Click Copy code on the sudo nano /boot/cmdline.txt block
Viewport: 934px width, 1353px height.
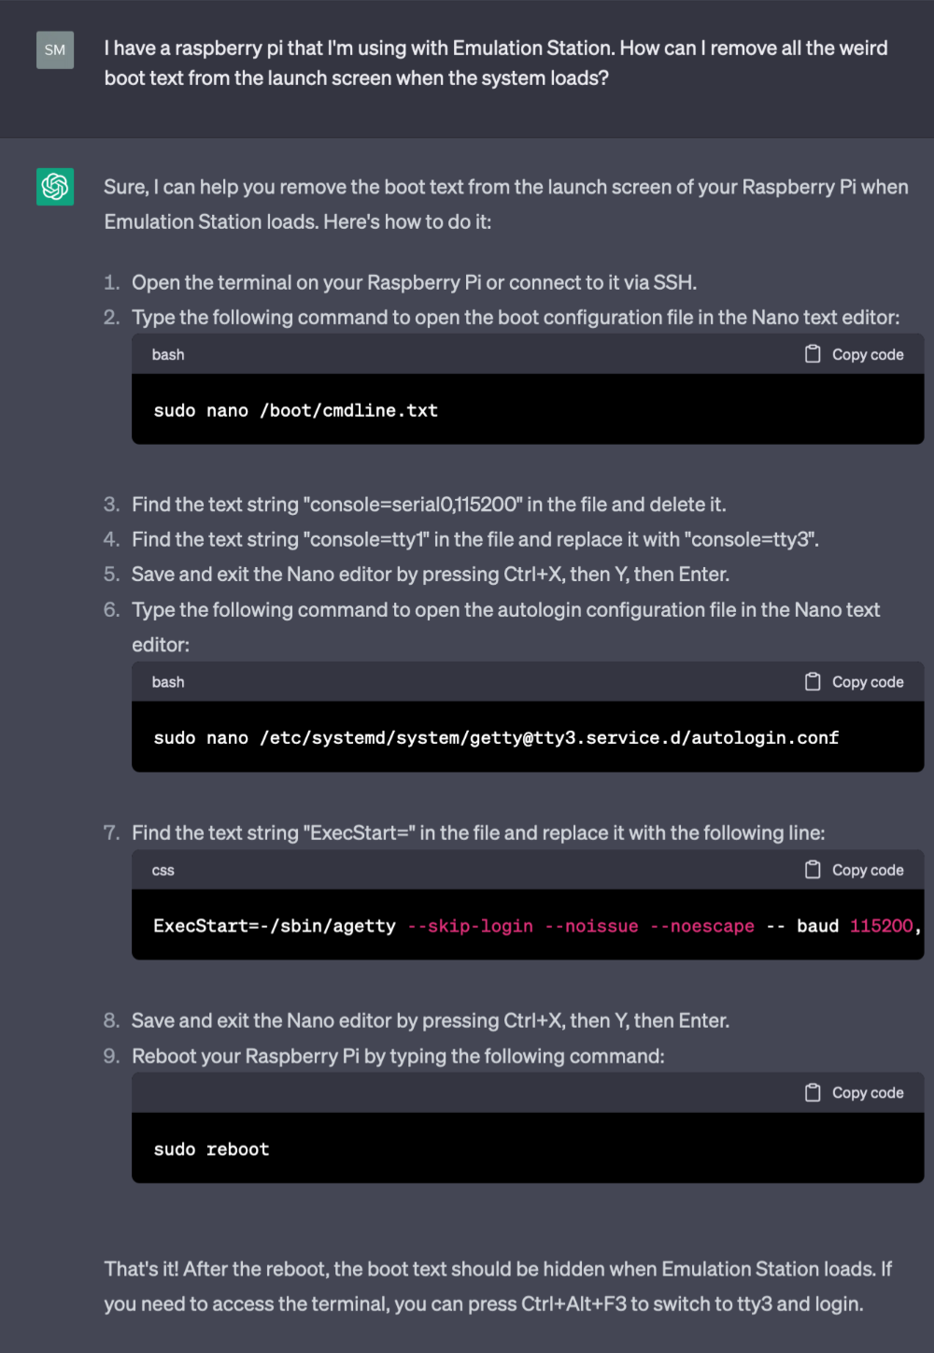868,354
